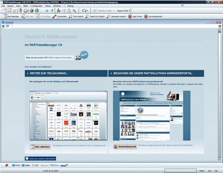Click the hierarchy tree toolbar icon

click(x=69, y=11)
